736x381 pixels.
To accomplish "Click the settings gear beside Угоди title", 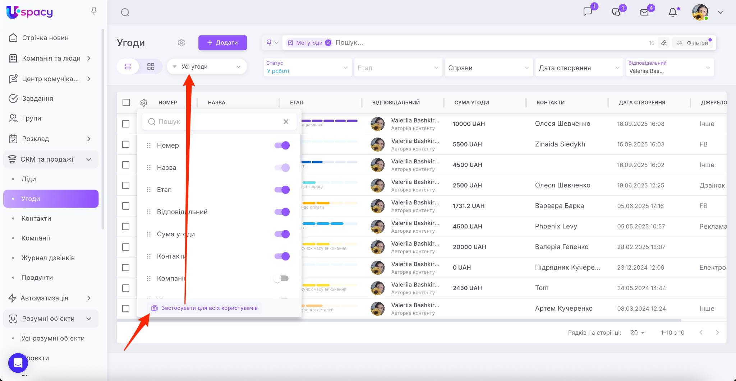I will click(x=181, y=43).
